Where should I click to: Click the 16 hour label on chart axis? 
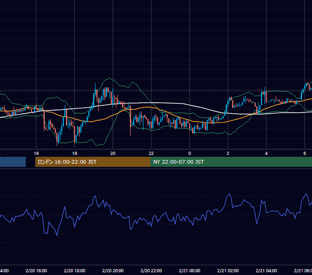(x=36, y=154)
